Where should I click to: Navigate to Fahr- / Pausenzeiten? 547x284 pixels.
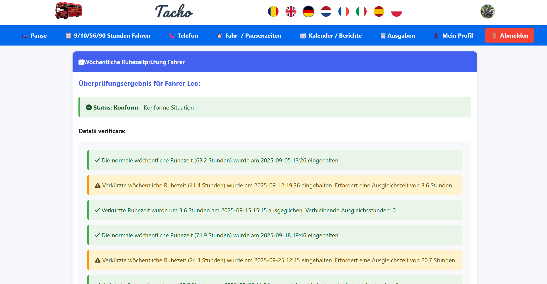pos(249,36)
